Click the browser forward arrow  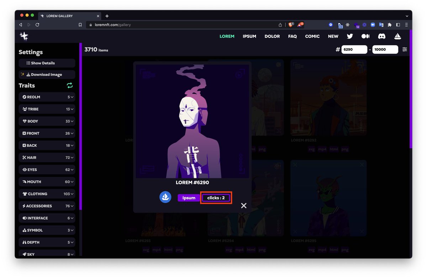click(x=29, y=25)
